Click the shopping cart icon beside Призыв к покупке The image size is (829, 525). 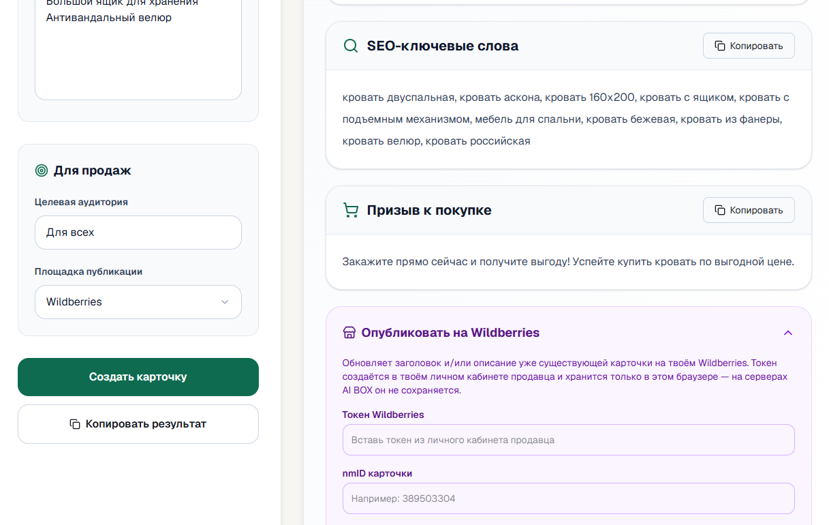[x=351, y=211]
